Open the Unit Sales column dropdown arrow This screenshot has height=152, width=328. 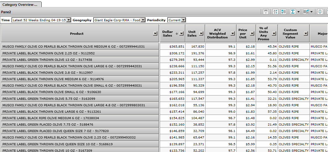click(x=201, y=33)
